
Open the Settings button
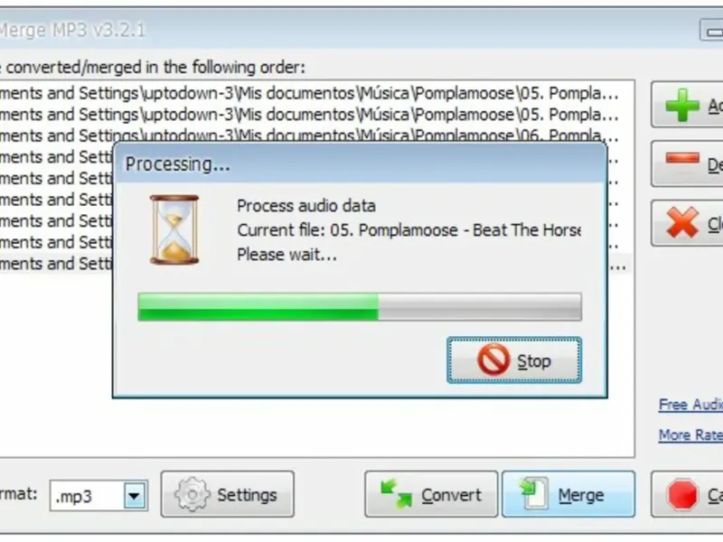click(228, 494)
